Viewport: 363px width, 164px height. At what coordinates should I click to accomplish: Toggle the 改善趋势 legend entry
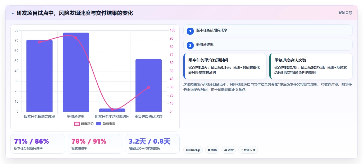click(x=84, y=124)
